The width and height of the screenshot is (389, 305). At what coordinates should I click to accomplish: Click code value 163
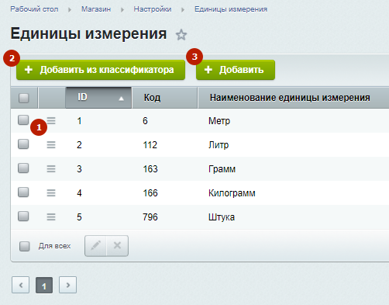point(150,169)
